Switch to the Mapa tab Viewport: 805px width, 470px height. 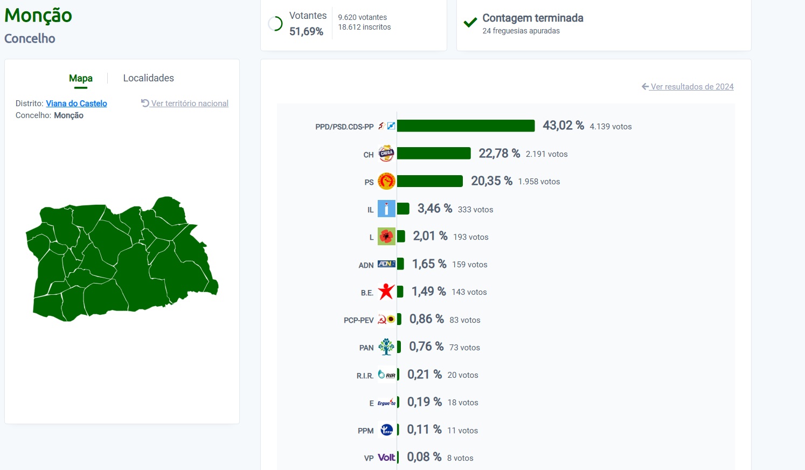(x=81, y=78)
